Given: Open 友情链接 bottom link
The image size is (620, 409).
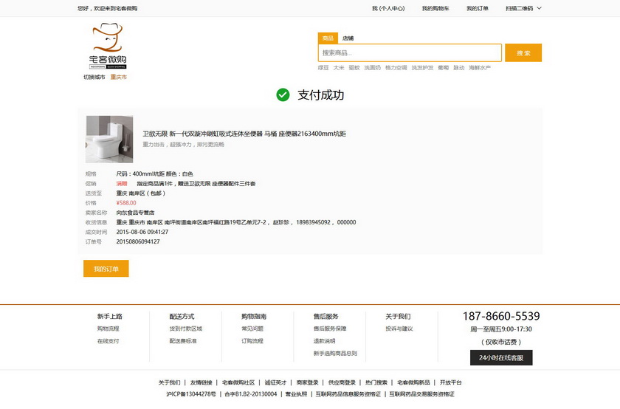Looking at the screenshot, I should click(201, 382).
